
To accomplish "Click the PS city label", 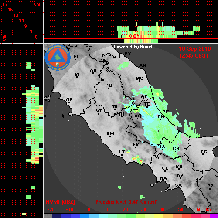I will [128, 54].
